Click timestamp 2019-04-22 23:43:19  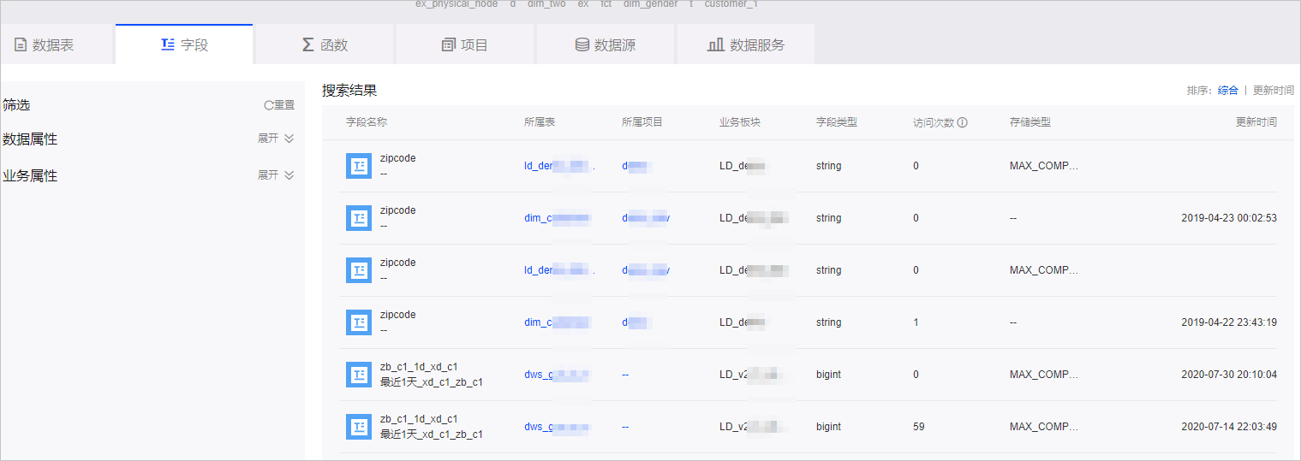(x=1229, y=322)
